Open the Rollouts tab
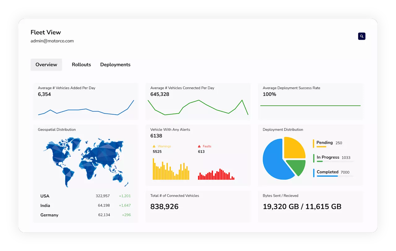 81,64
